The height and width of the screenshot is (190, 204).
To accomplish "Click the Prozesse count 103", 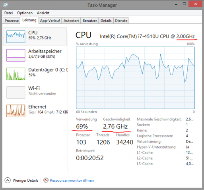I will (81, 142).
